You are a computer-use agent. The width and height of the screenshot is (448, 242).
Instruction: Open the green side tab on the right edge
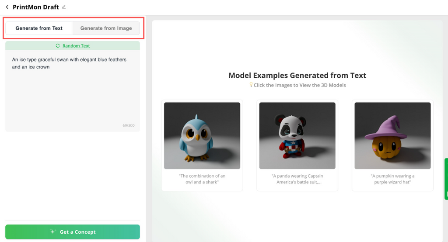coord(446,179)
